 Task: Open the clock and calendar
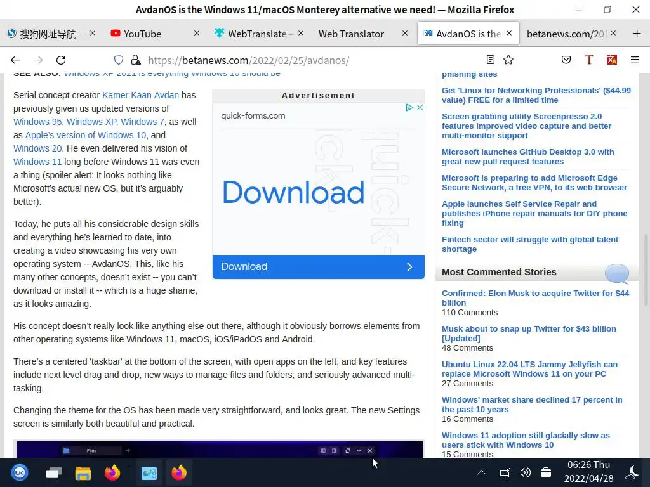coord(588,472)
